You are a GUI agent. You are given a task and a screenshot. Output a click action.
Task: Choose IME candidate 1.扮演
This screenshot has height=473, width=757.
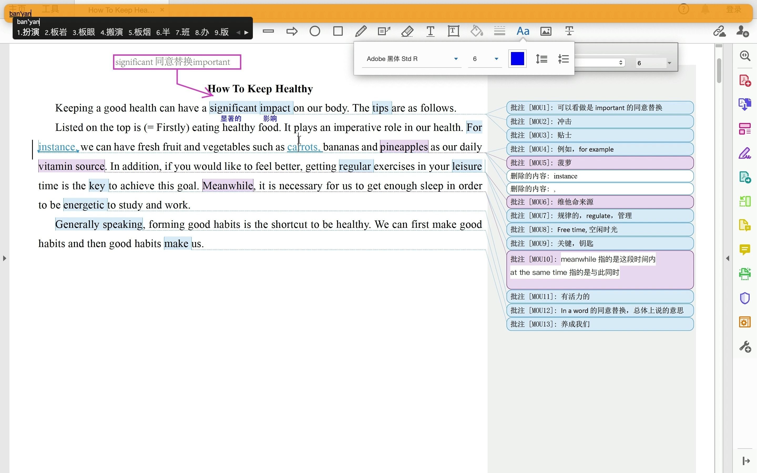28,32
